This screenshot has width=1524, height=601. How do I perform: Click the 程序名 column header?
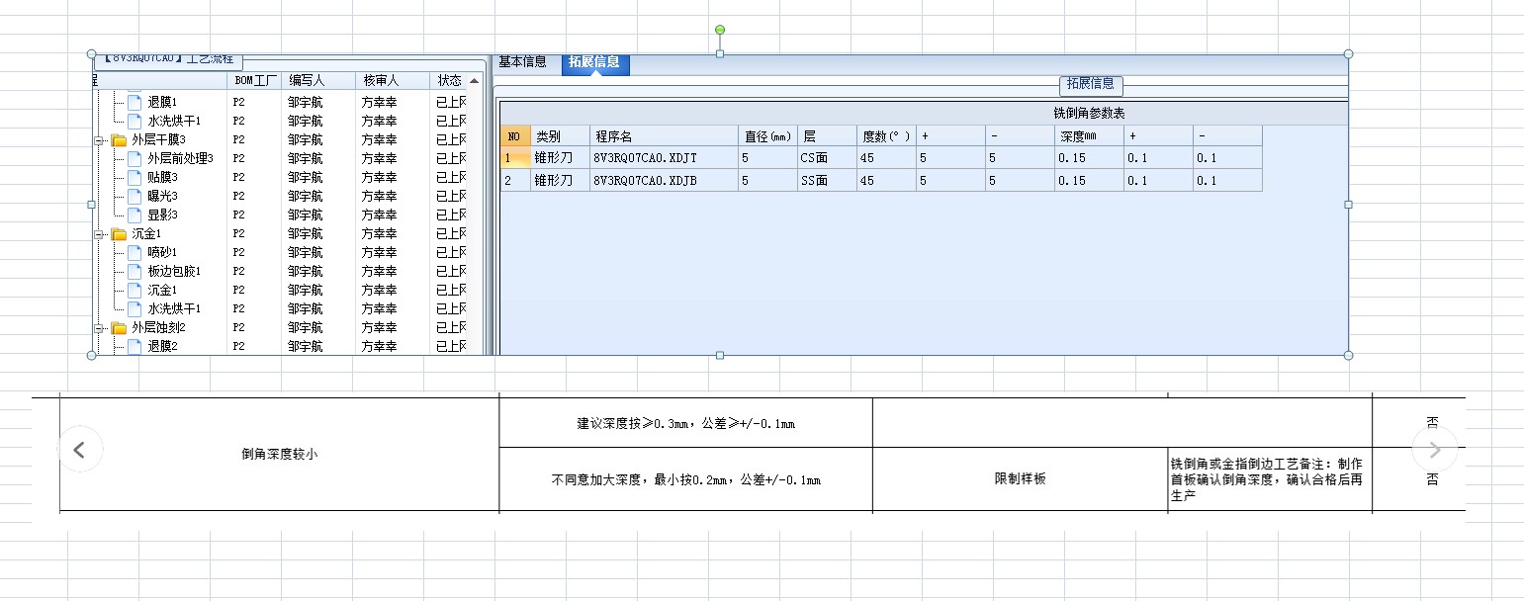(x=664, y=135)
